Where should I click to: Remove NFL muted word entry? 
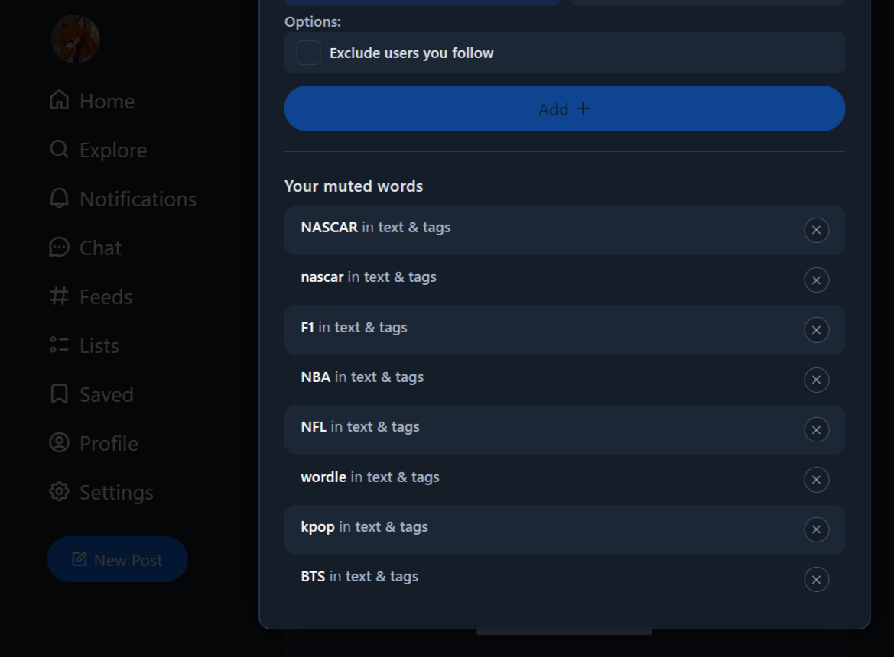click(x=816, y=430)
